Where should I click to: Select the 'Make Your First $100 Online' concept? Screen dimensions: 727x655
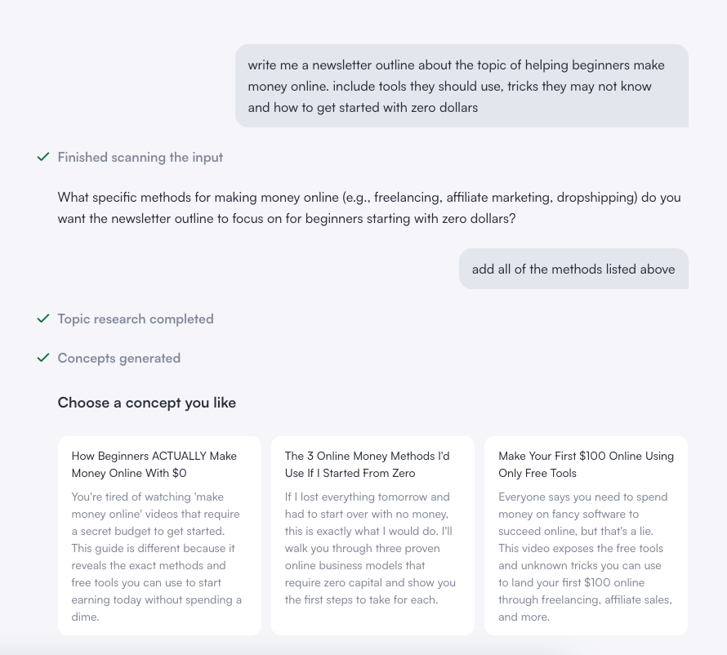(x=586, y=535)
